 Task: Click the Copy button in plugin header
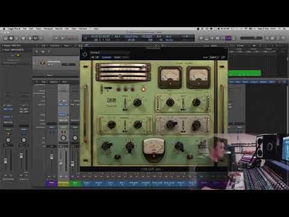(117, 57)
